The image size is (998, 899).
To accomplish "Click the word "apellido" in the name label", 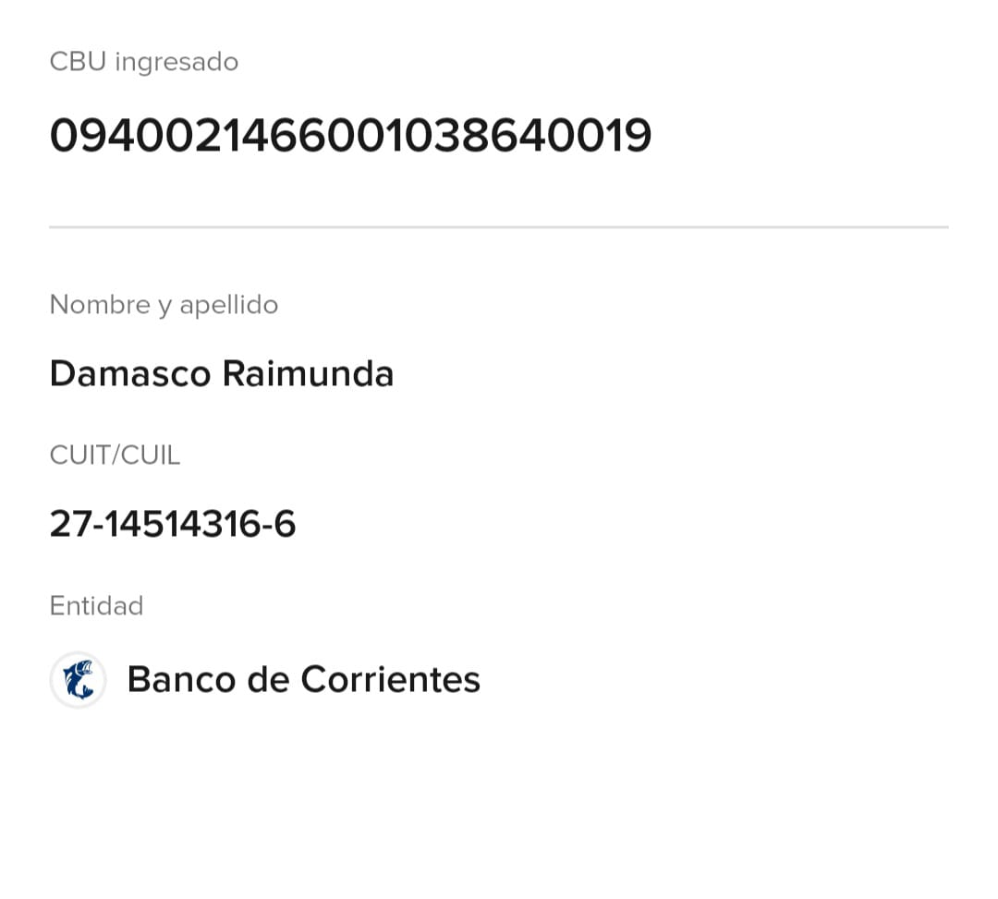I will click(228, 305).
